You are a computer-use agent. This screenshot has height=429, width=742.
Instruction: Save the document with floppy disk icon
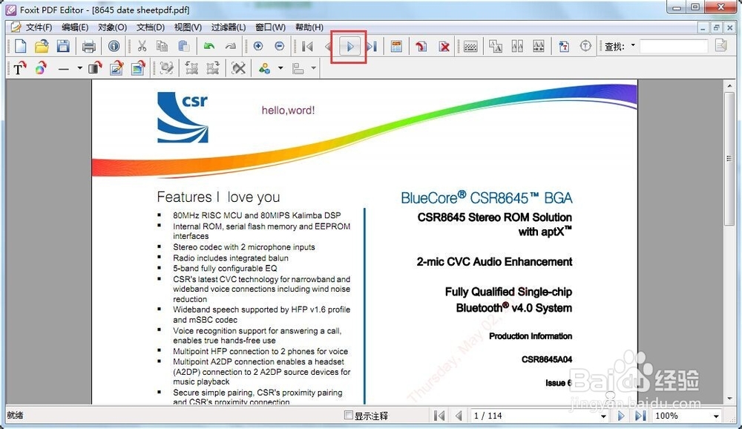[63, 46]
